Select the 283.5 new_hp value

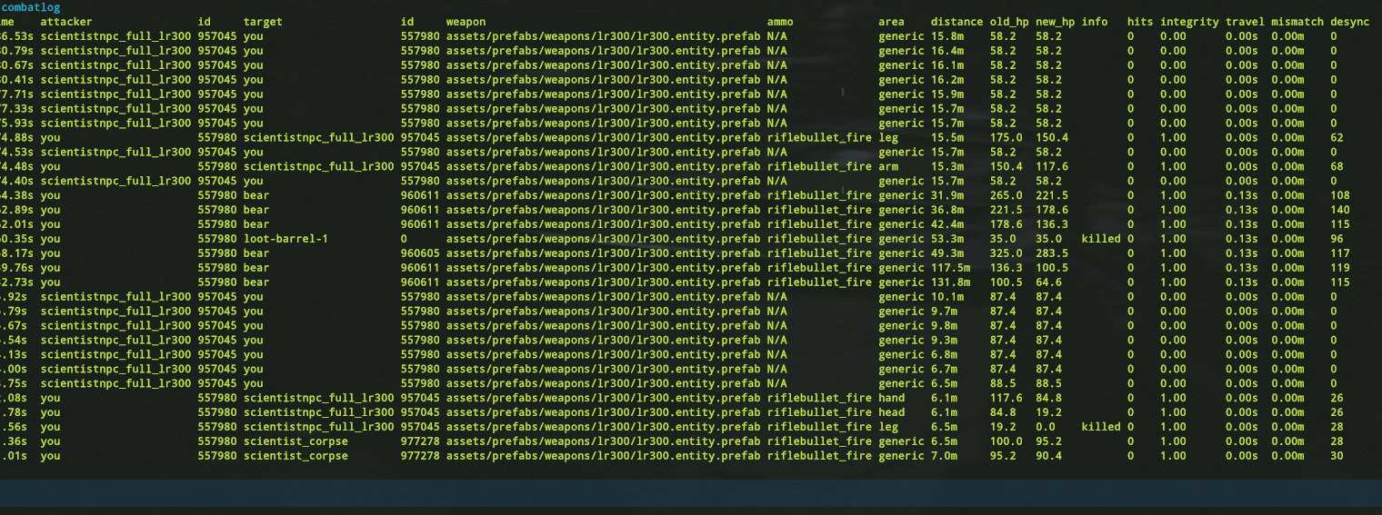pos(1052,253)
